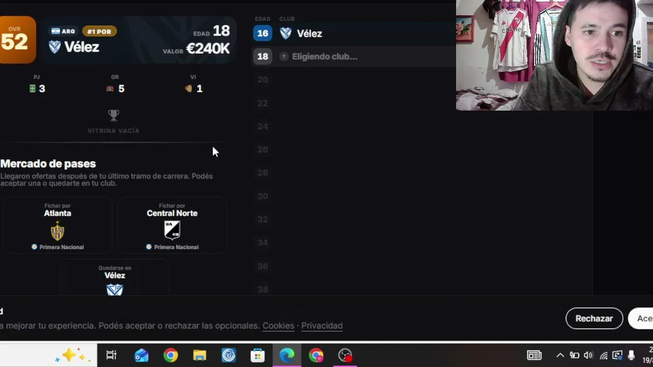This screenshot has height=367, width=653.
Task: Click the age 18 timeline badge
Action: pyautogui.click(x=263, y=57)
